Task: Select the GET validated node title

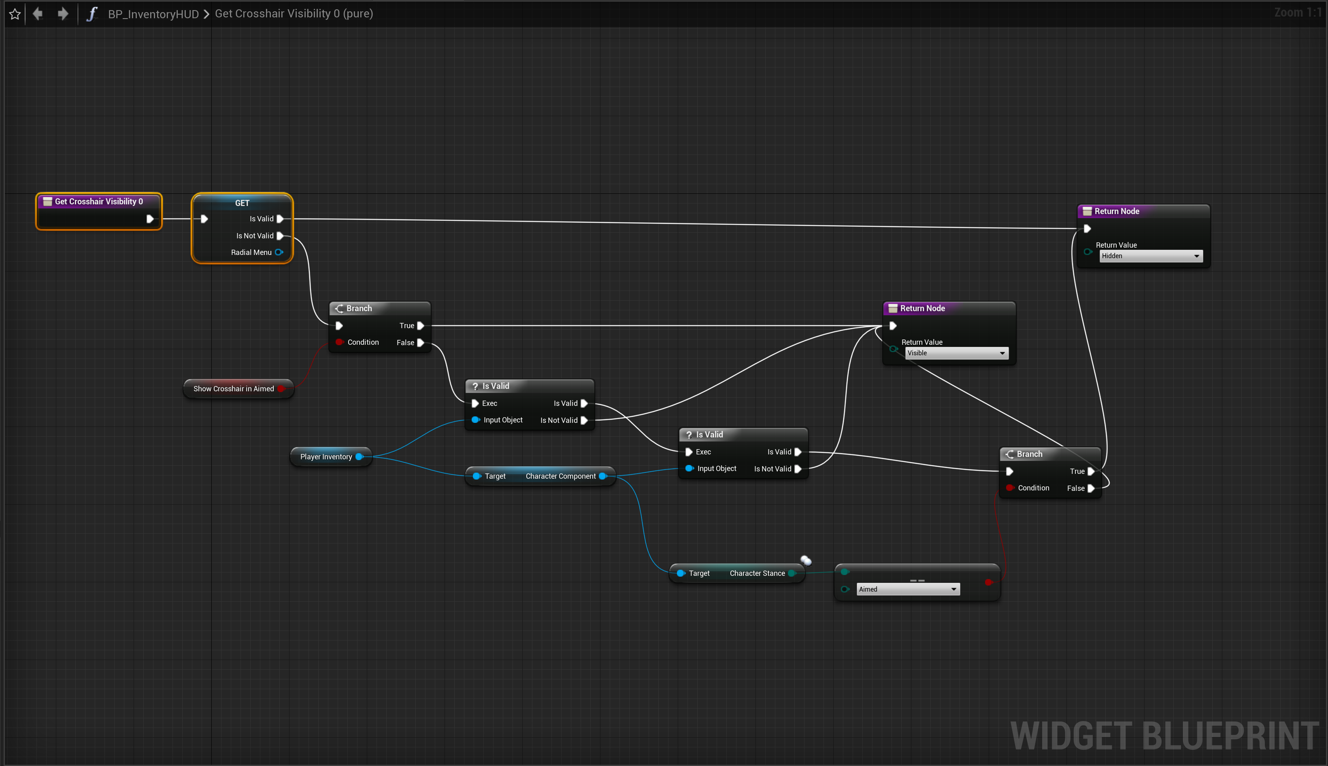Action: tap(242, 203)
